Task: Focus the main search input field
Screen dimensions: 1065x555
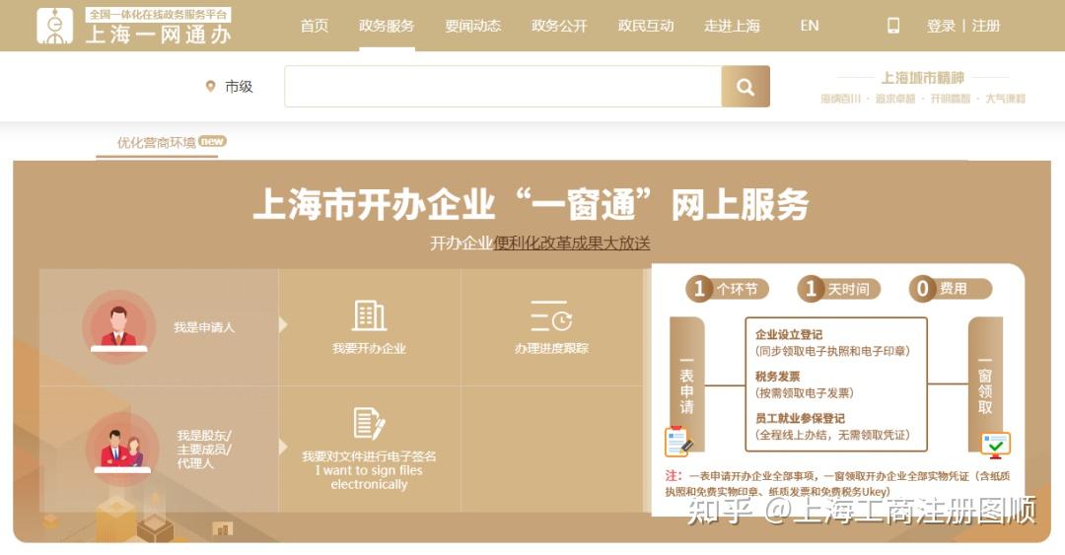Action: pos(503,87)
